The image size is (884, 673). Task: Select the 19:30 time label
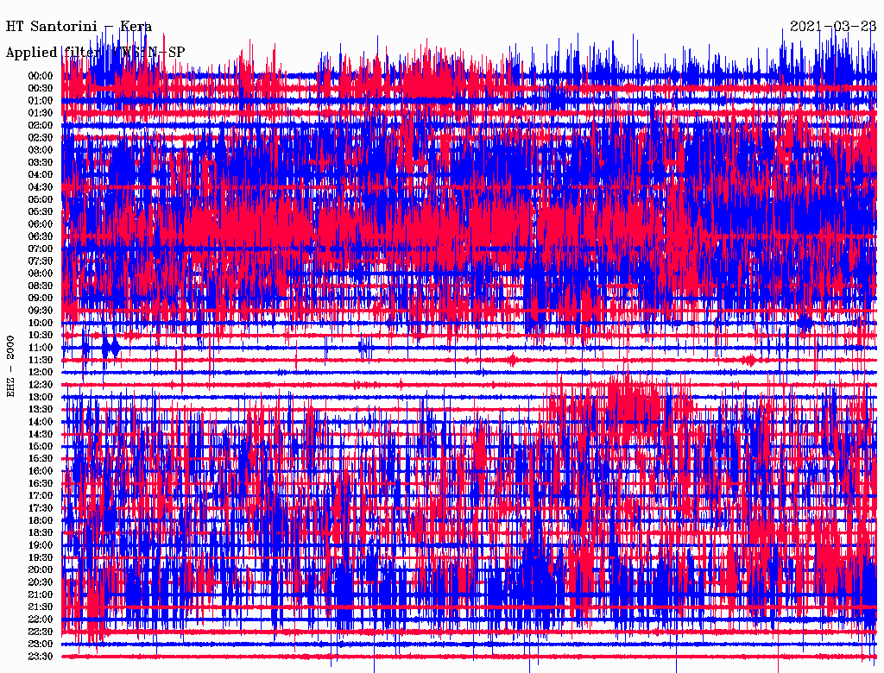tap(41, 558)
